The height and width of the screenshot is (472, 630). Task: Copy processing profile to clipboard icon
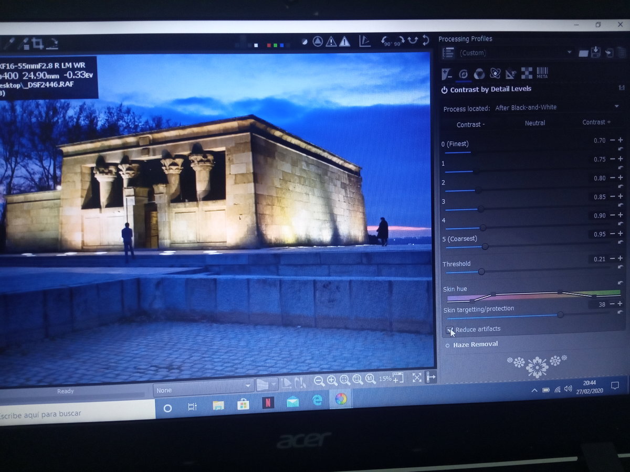[x=609, y=52]
